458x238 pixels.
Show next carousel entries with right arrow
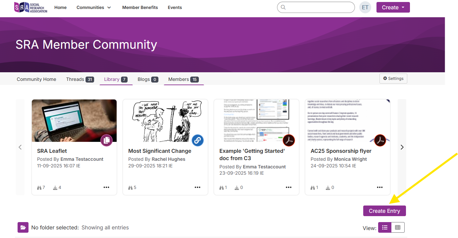coord(402,147)
